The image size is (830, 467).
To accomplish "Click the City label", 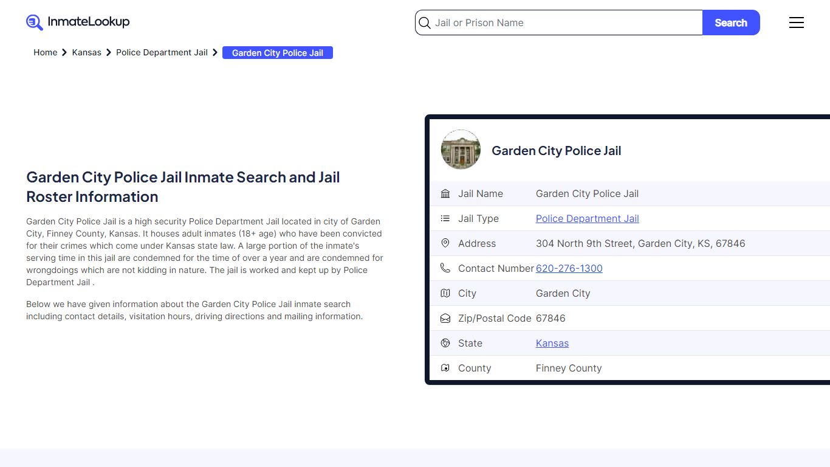I will click(x=467, y=293).
